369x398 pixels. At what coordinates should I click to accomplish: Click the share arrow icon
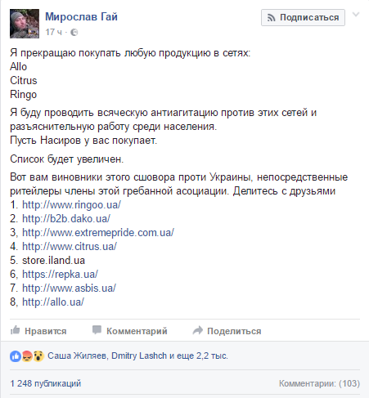pyautogui.click(x=198, y=330)
